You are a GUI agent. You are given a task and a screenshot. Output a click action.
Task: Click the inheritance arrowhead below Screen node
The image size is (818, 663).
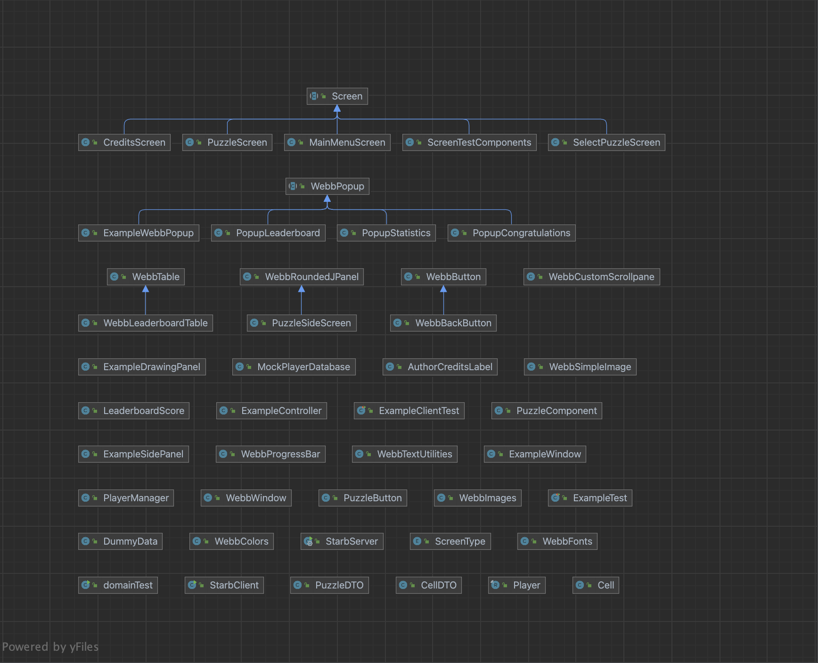pyautogui.click(x=337, y=108)
